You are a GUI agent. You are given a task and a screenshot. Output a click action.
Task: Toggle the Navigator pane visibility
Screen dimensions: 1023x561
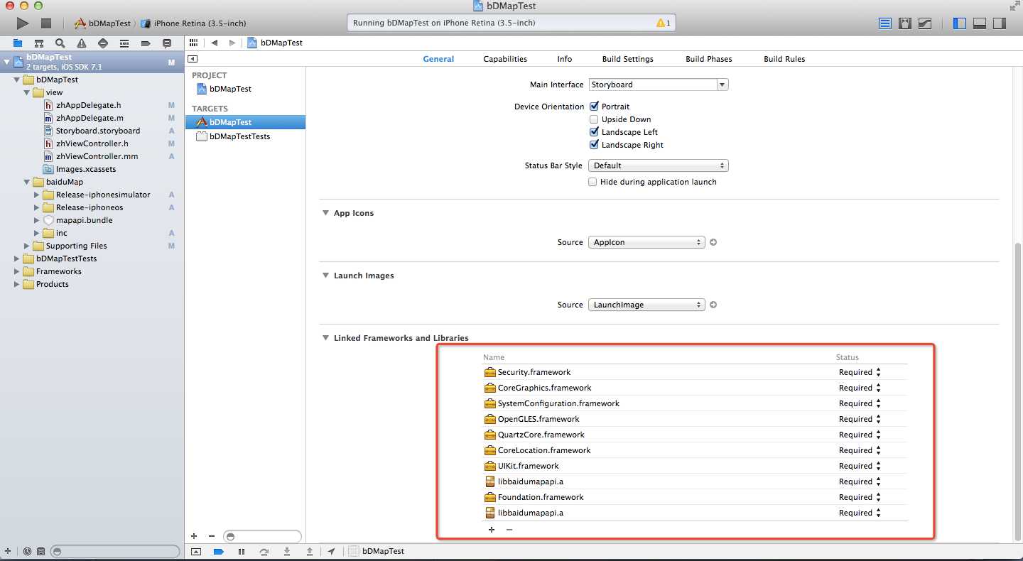tap(960, 23)
